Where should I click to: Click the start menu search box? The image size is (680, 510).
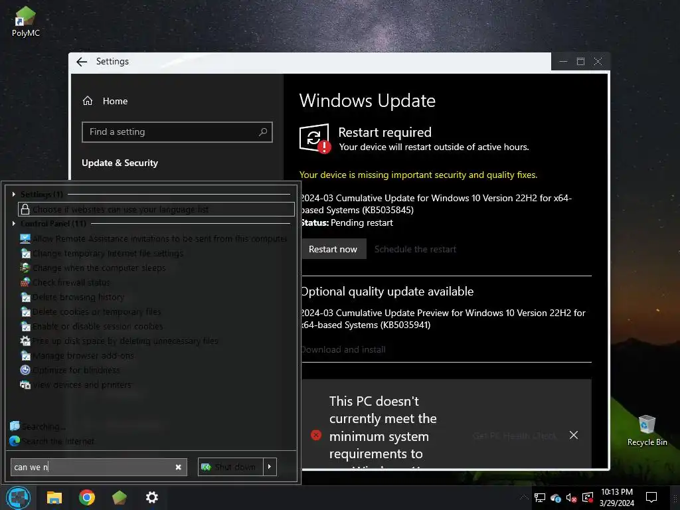99,467
